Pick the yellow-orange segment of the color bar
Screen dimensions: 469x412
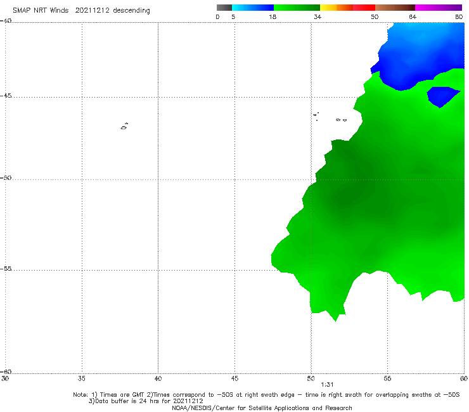tap(337, 8)
